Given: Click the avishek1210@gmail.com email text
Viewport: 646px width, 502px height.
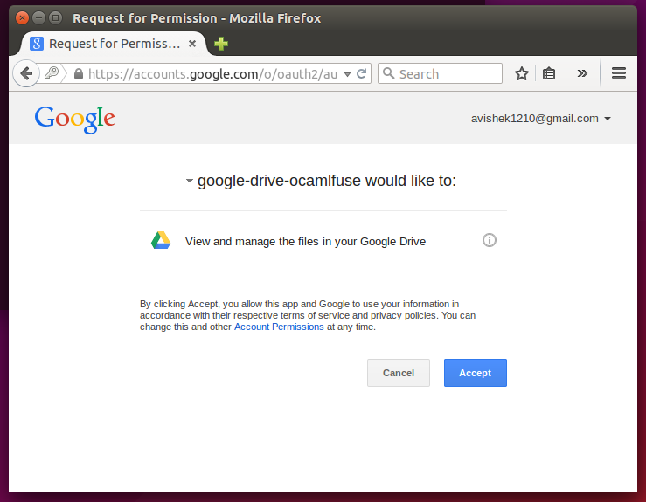Looking at the screenshot, I should (535, 119).
